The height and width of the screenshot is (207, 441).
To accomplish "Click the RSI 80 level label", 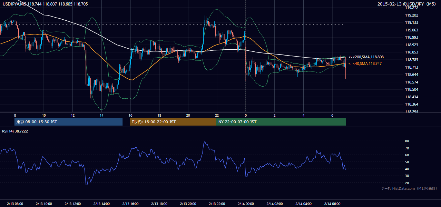I will [407, 141].
